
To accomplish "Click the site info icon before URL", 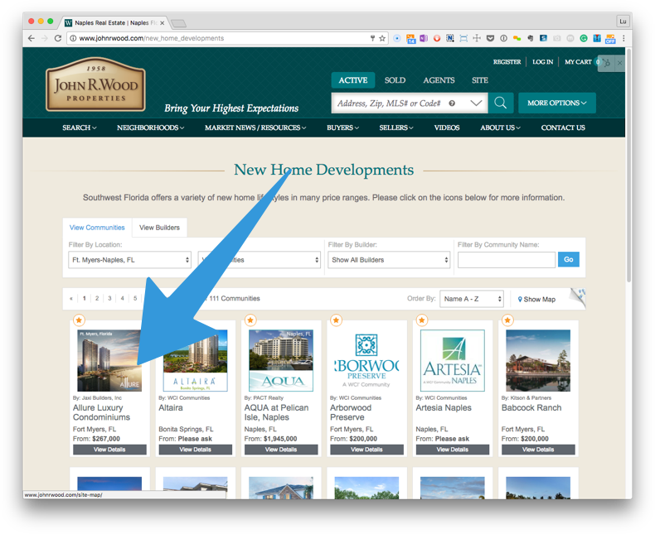I will 73,38.
